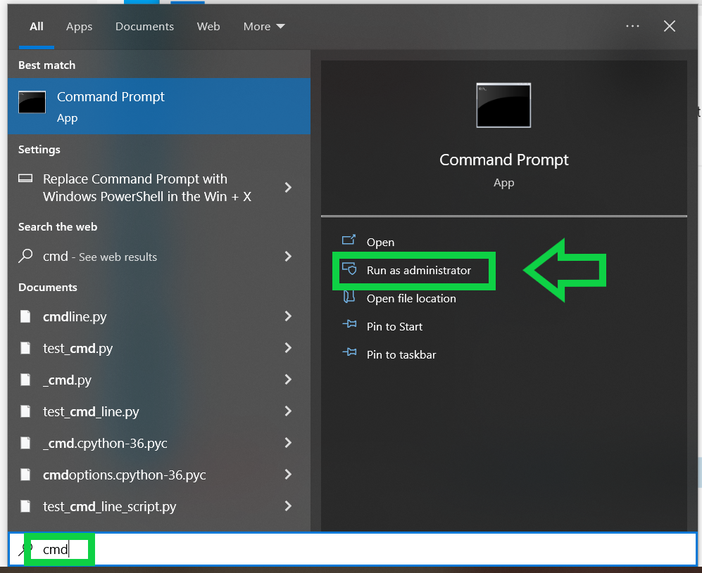Expand options arrow for test_cmd.py

click(287, 348)
